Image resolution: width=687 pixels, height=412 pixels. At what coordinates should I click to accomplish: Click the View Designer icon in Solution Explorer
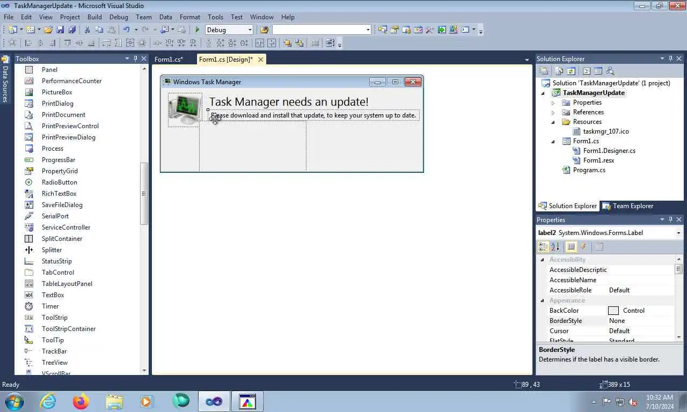coord(598,71)
